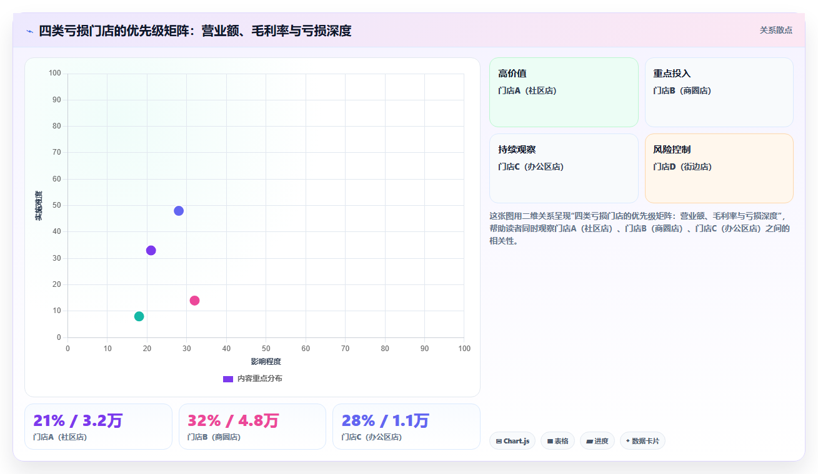Open the 重点投入 门店B card

coord(719,92)
